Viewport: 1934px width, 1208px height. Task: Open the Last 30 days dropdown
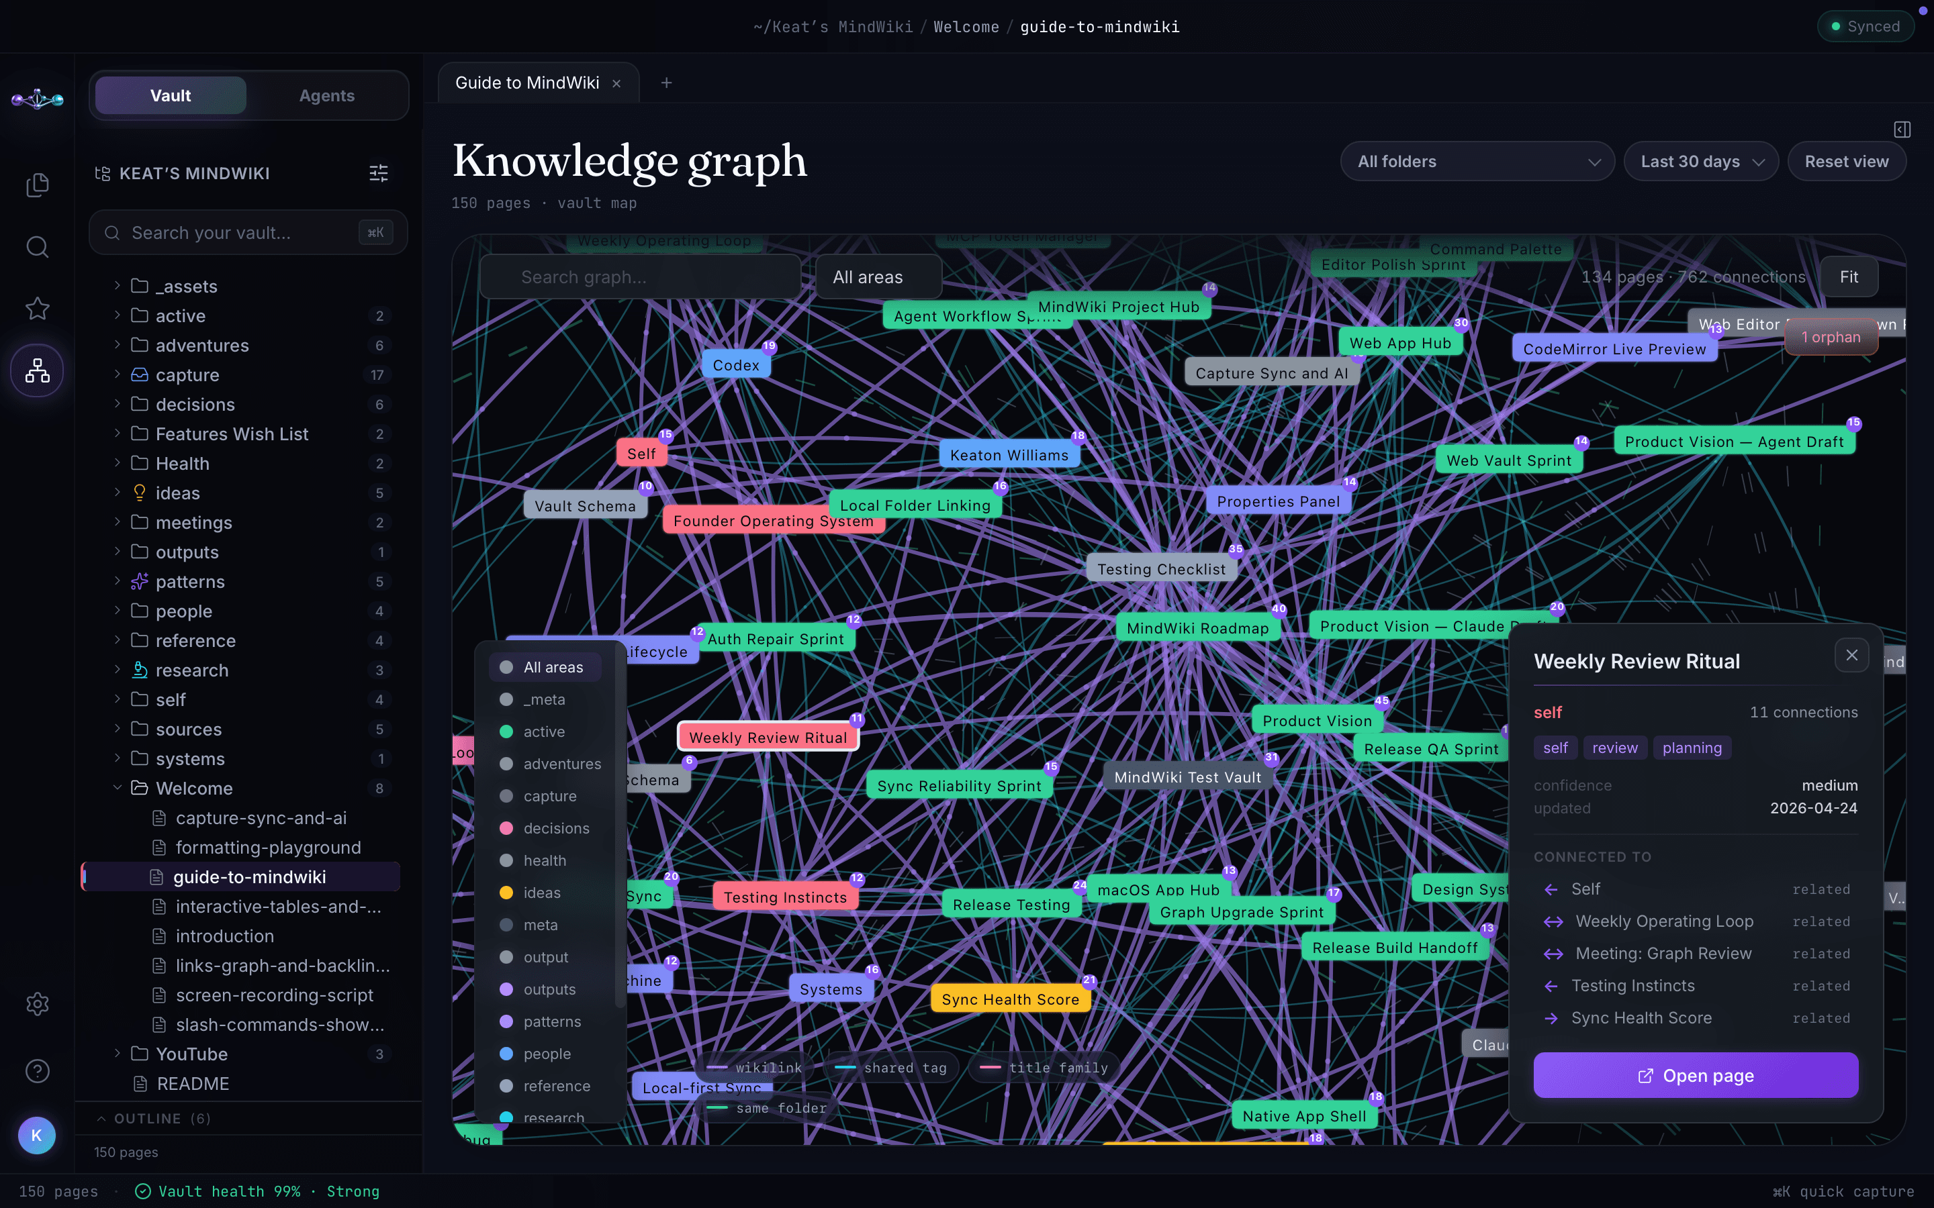click(1700, 161)
